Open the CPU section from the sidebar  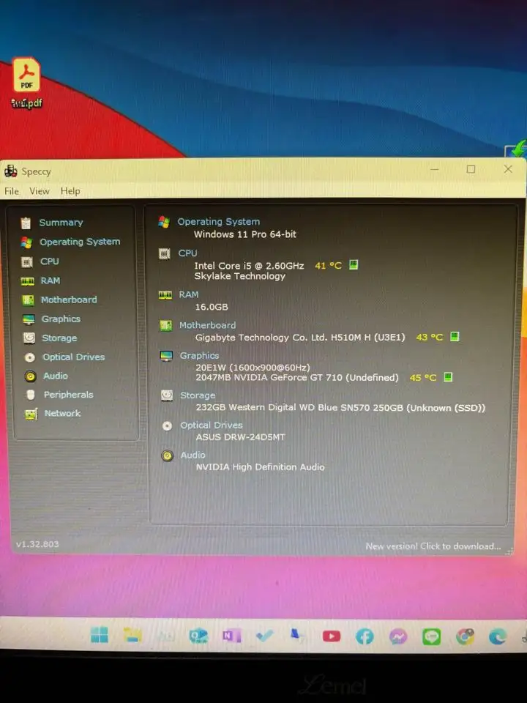(50, 261)
